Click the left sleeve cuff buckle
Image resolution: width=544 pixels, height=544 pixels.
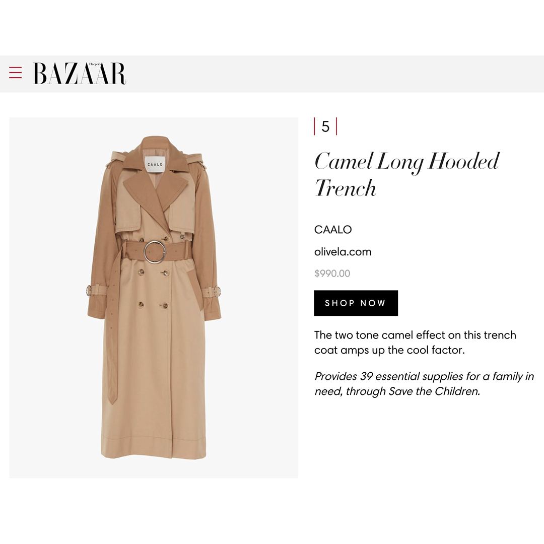89,291
